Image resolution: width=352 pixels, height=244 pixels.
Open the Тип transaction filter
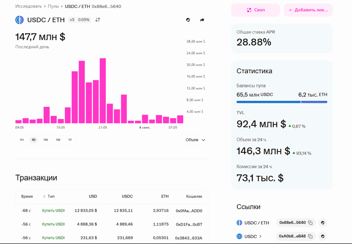49,197
